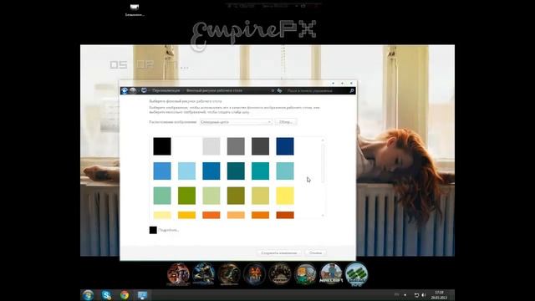Click the Обзор... browse button
535x301 pixels.
286,122
